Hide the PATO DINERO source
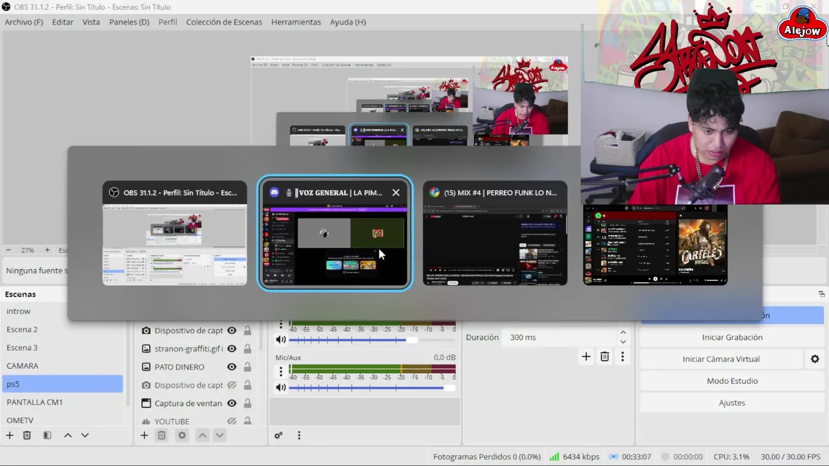This screenshot has height=466, width=829. click(231, 367)
